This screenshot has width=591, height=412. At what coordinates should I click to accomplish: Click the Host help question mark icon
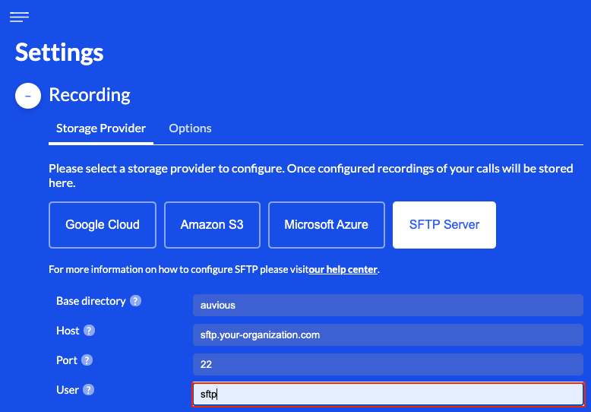tap(89, 331)
